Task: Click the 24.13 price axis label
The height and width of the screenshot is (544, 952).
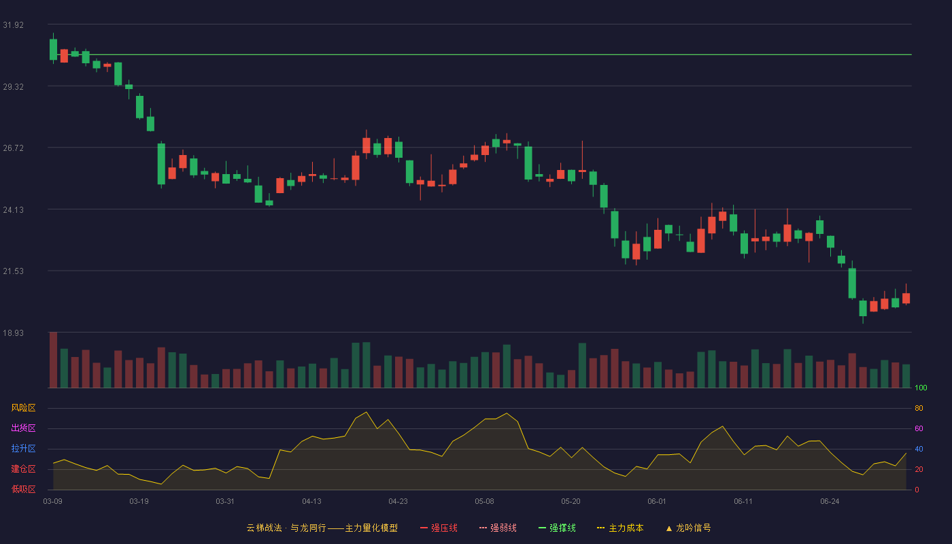Action: tap(13, 210)
